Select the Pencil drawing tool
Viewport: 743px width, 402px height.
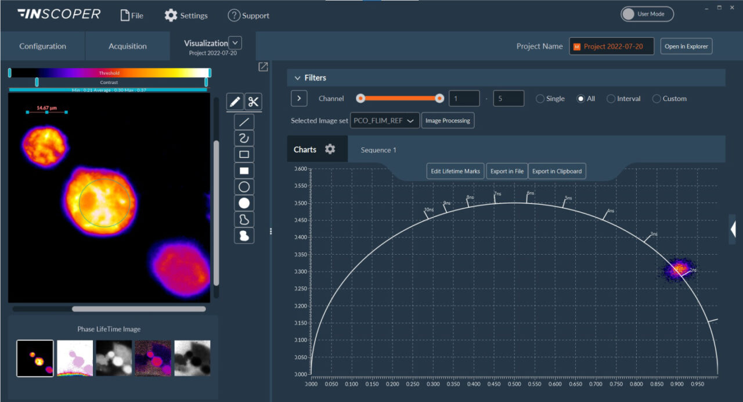tap(235, 102)
